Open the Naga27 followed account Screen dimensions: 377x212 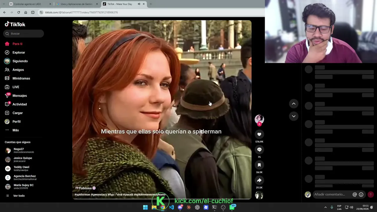point(24,150)
